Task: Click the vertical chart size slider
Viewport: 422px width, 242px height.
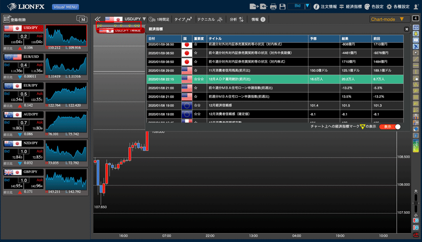Action: [416, 203]
